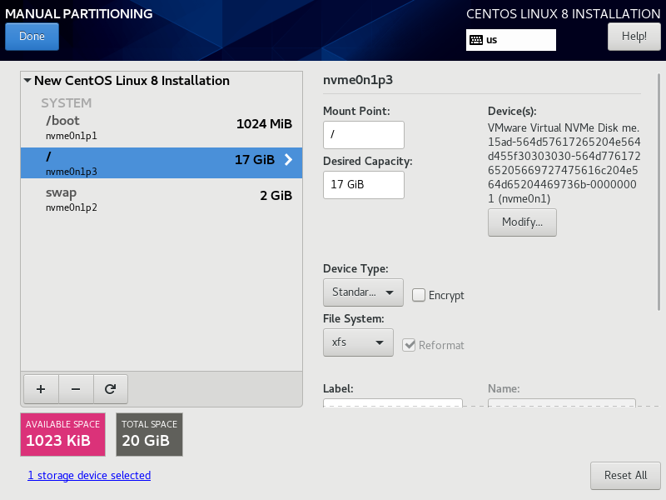Select the swap nvme0n1p2 partition row
Viewport: 666px width, 500px height.
point(162,199)
